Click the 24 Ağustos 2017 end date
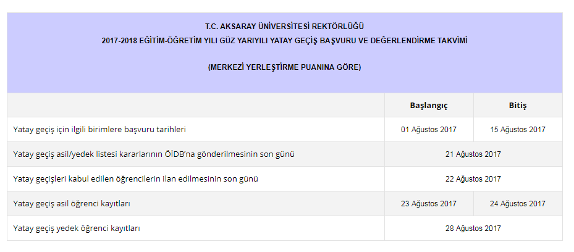 click(518, 204)
